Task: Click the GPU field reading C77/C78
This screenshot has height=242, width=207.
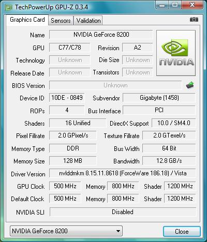Action: pyautogui.click(x=69, y=48)
